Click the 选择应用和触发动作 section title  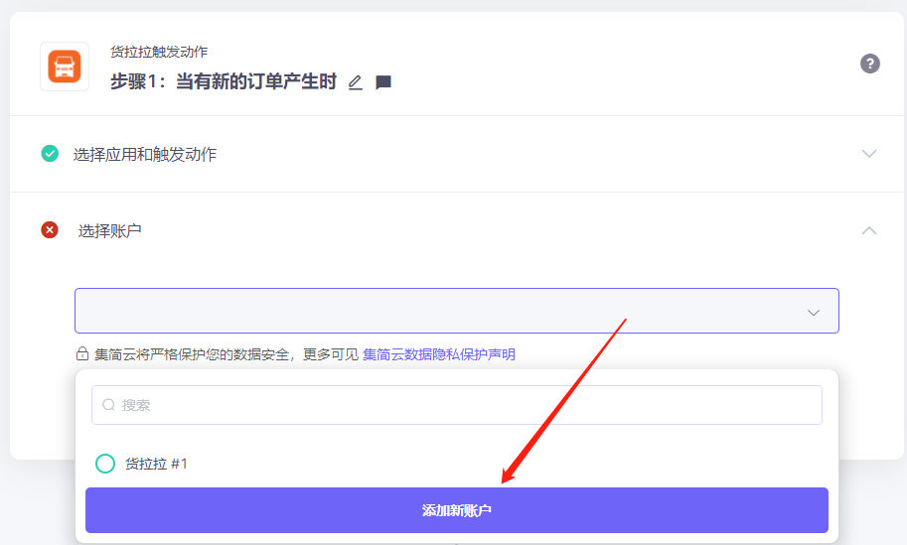[145, 154]
